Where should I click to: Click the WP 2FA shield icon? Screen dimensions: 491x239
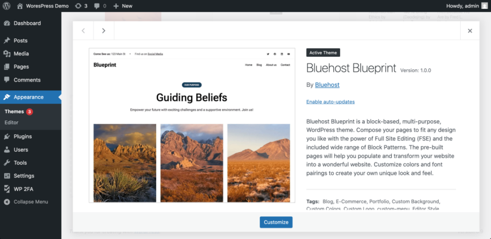point(7,189)
